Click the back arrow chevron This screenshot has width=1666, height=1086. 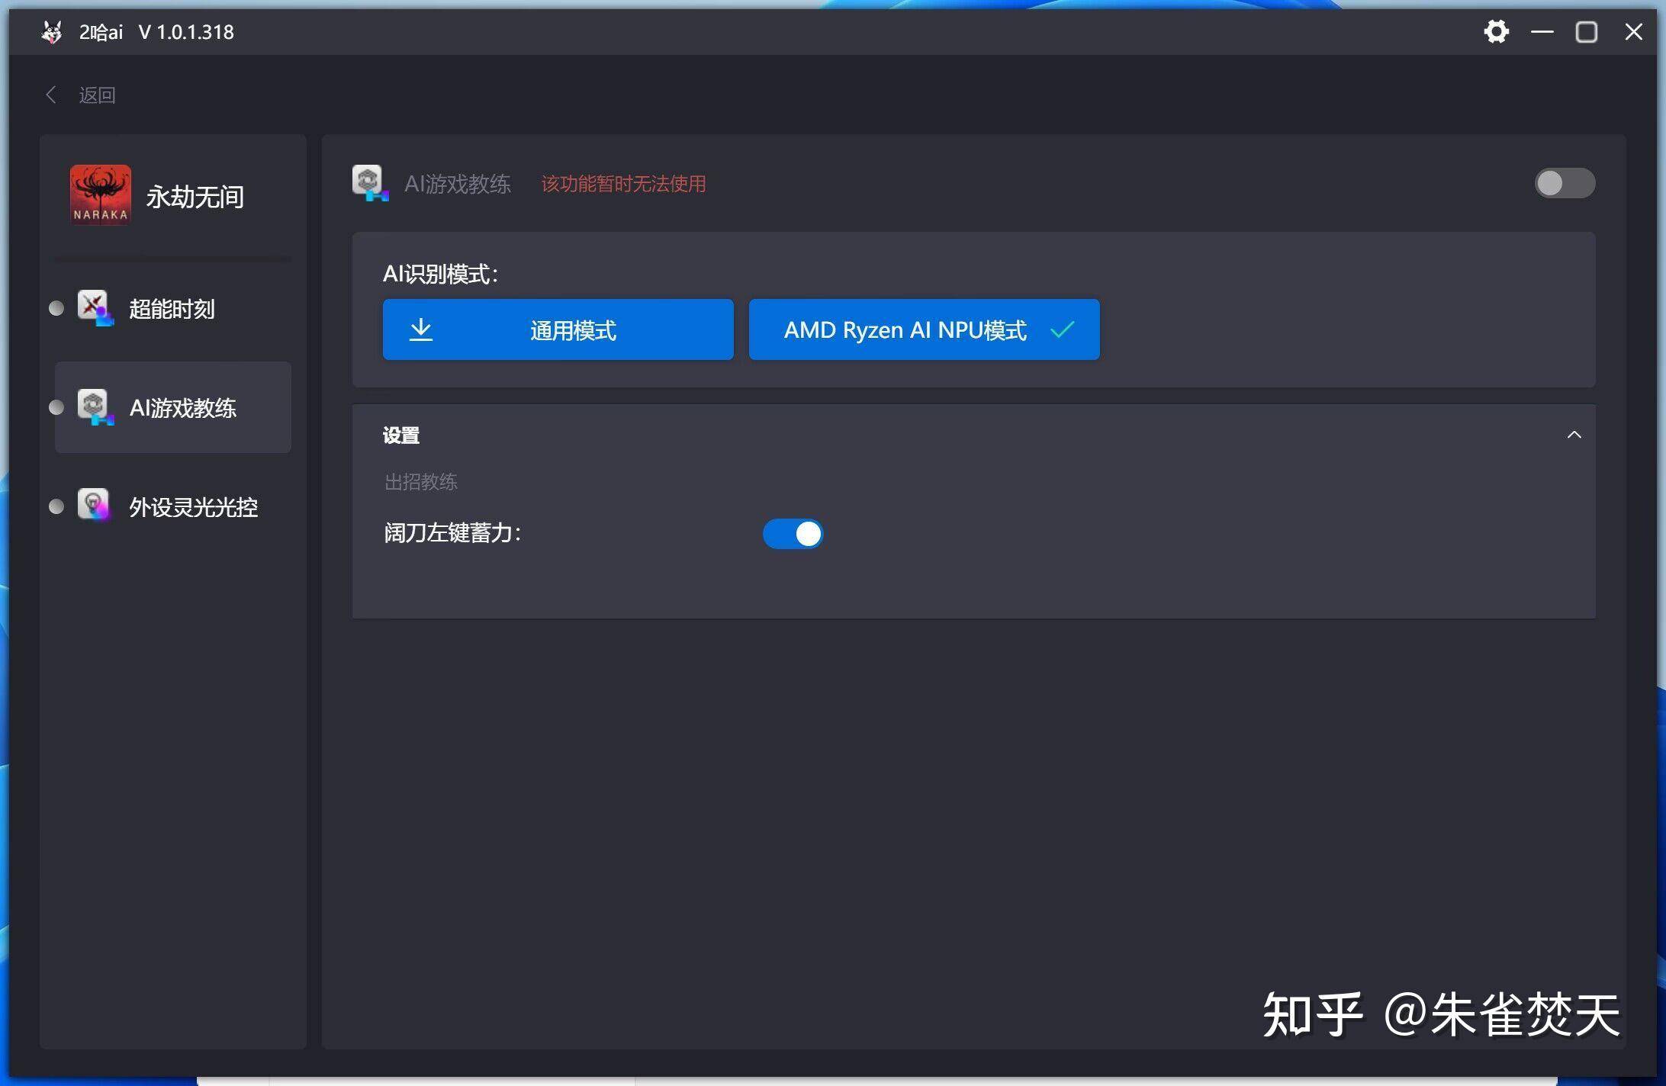pyautogui.click(x=51, y=95)
